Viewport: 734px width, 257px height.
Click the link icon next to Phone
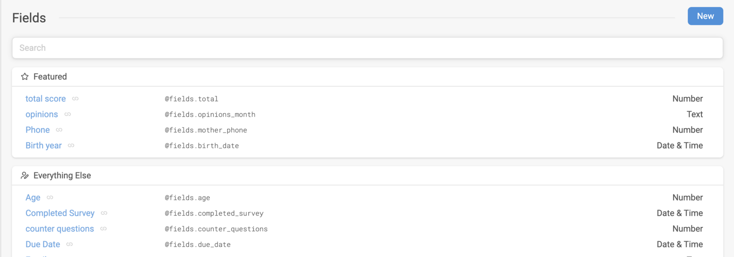click(x=59, y=130)
